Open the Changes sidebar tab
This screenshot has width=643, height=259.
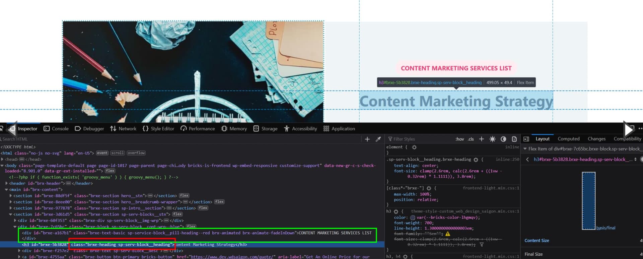[x=596, y=139]
